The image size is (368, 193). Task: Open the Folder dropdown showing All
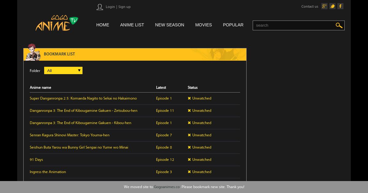coord(63,70)
